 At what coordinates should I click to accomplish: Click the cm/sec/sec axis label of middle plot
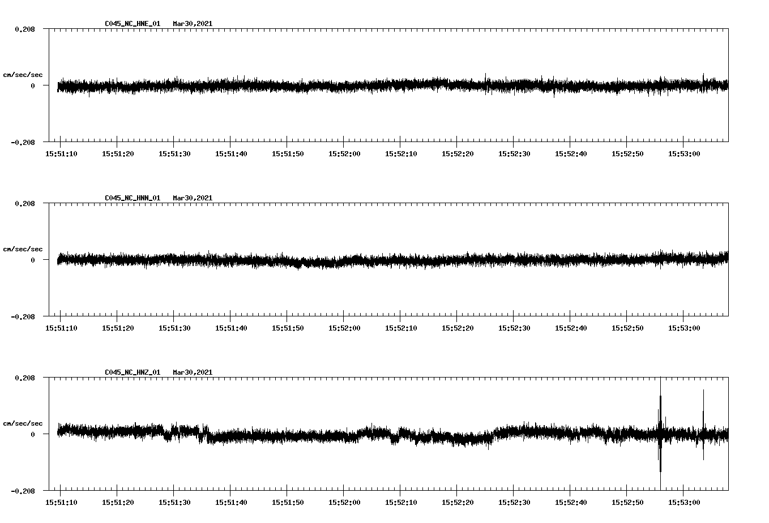23,248
